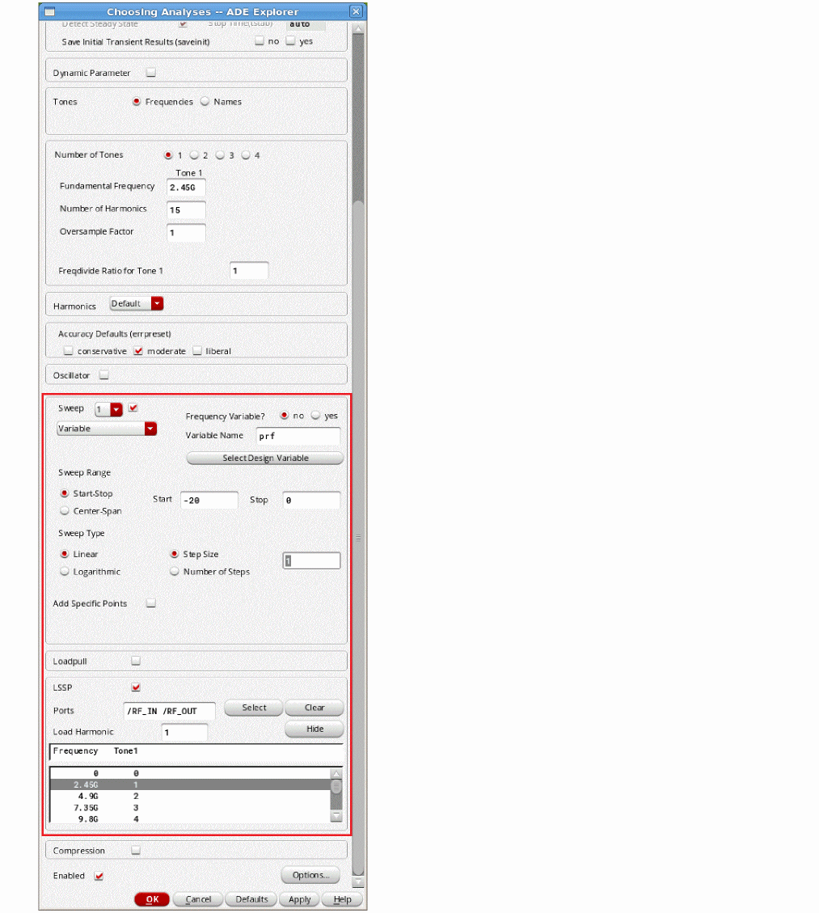
Task: Enable Dynamic Parameter checkbox
Action: [150, 73]
